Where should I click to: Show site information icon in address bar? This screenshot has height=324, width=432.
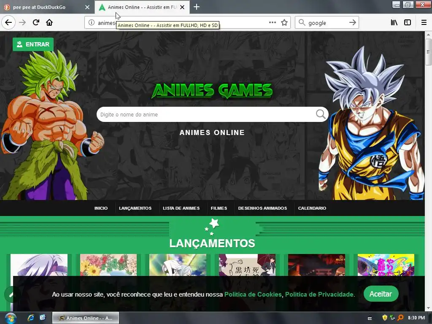tap(92, 23)
